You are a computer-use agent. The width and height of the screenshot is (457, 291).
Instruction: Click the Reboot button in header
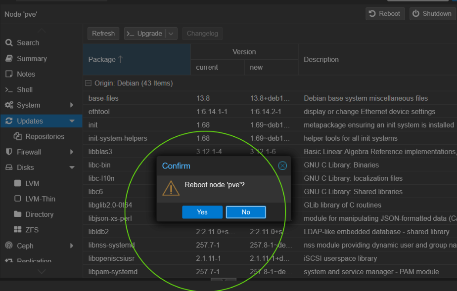pos(385,14)
